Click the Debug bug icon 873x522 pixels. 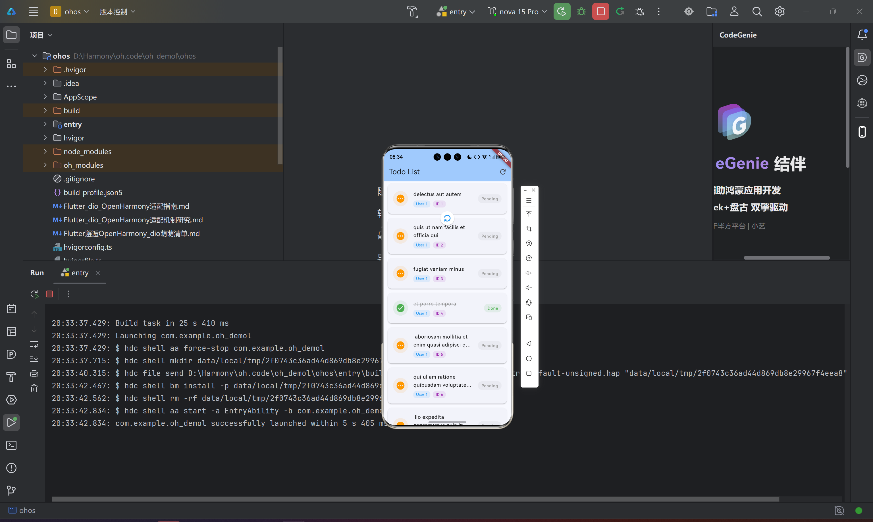click(x=581, y=12)
